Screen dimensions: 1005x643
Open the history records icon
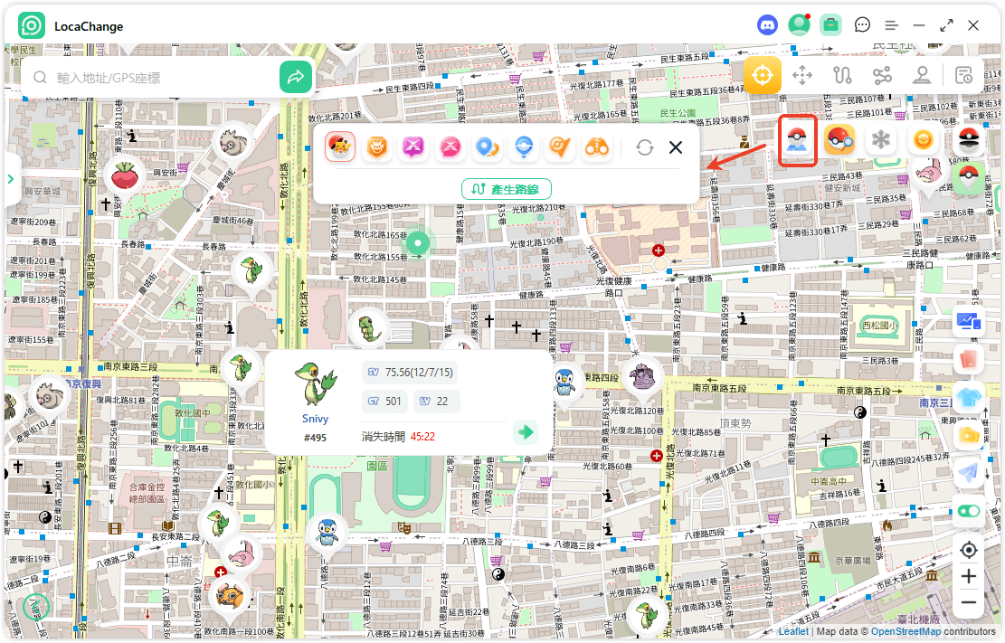point(963,75)
